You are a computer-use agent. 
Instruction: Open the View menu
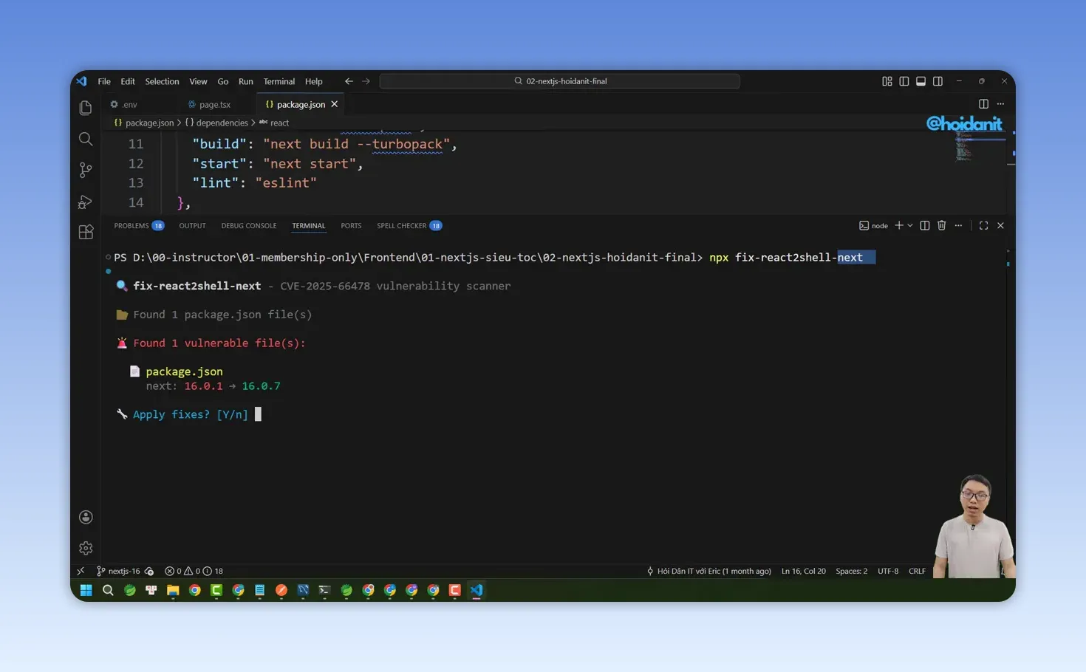pyautogui.click(x=198, y=81)
